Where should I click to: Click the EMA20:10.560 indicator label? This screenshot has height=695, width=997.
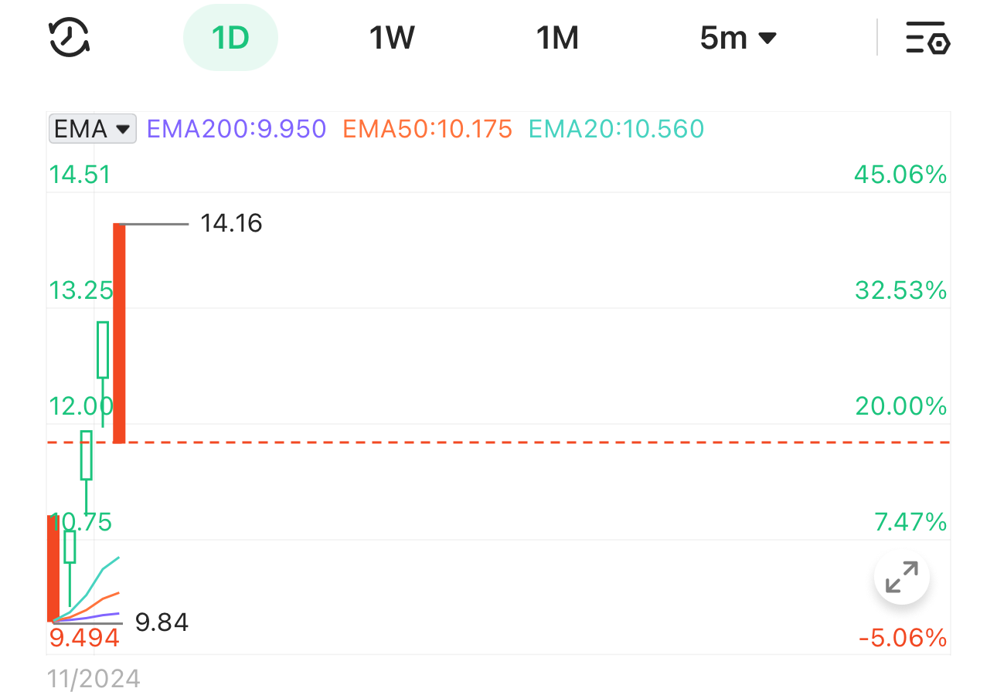pos(616,129)
